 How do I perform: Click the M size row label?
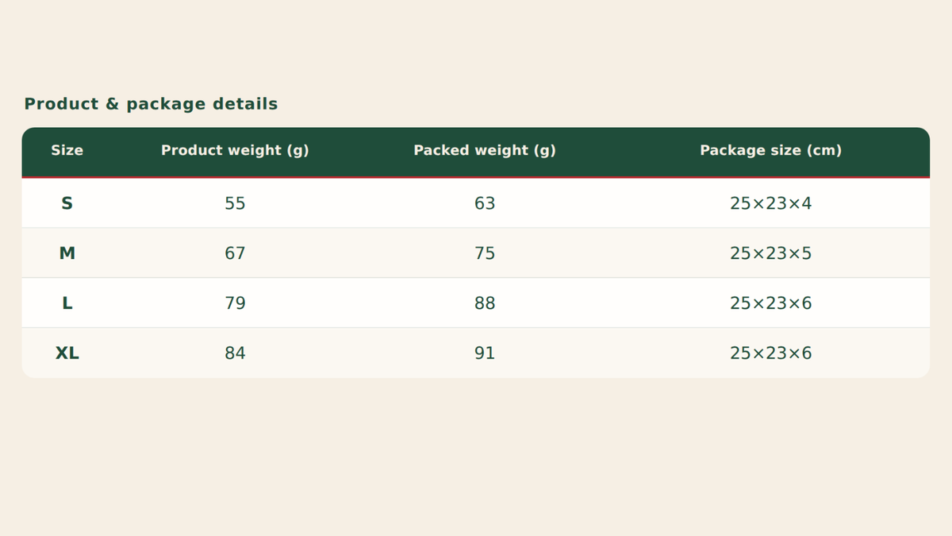pyautogui.click(x=67, y=253)
